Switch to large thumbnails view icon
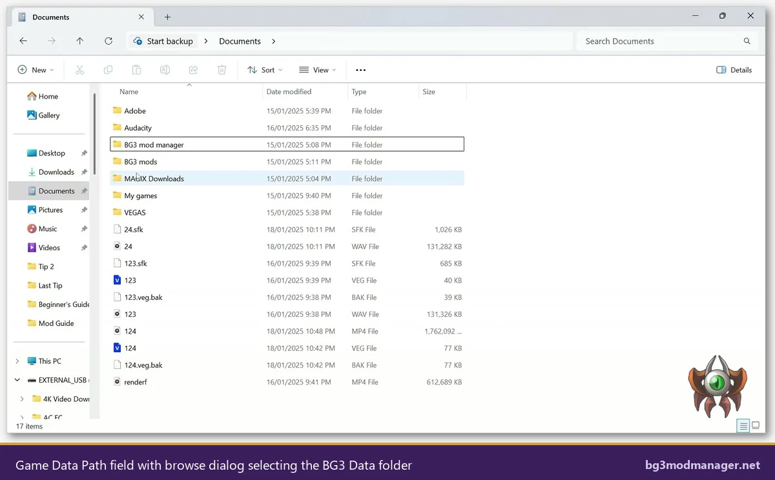775x480 pixels. [755, 426]
